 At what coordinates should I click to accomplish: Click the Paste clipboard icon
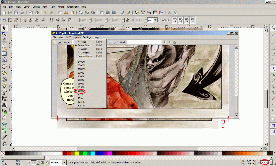click(x=72, y=13)
